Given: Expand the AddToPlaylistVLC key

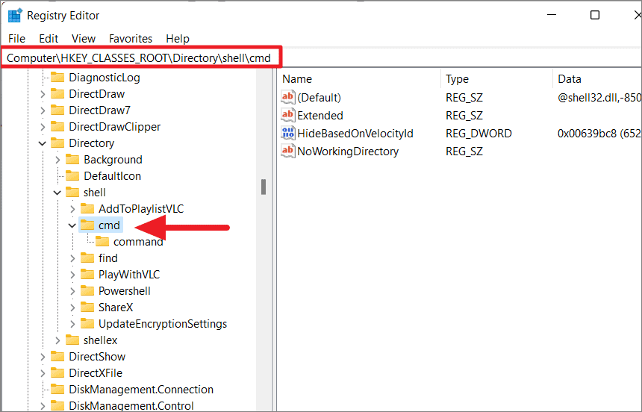Looking at the screenshot, I should (72, 209).
